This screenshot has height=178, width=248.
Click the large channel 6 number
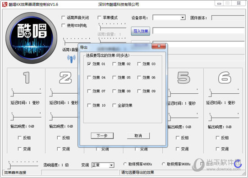(225, 78)
